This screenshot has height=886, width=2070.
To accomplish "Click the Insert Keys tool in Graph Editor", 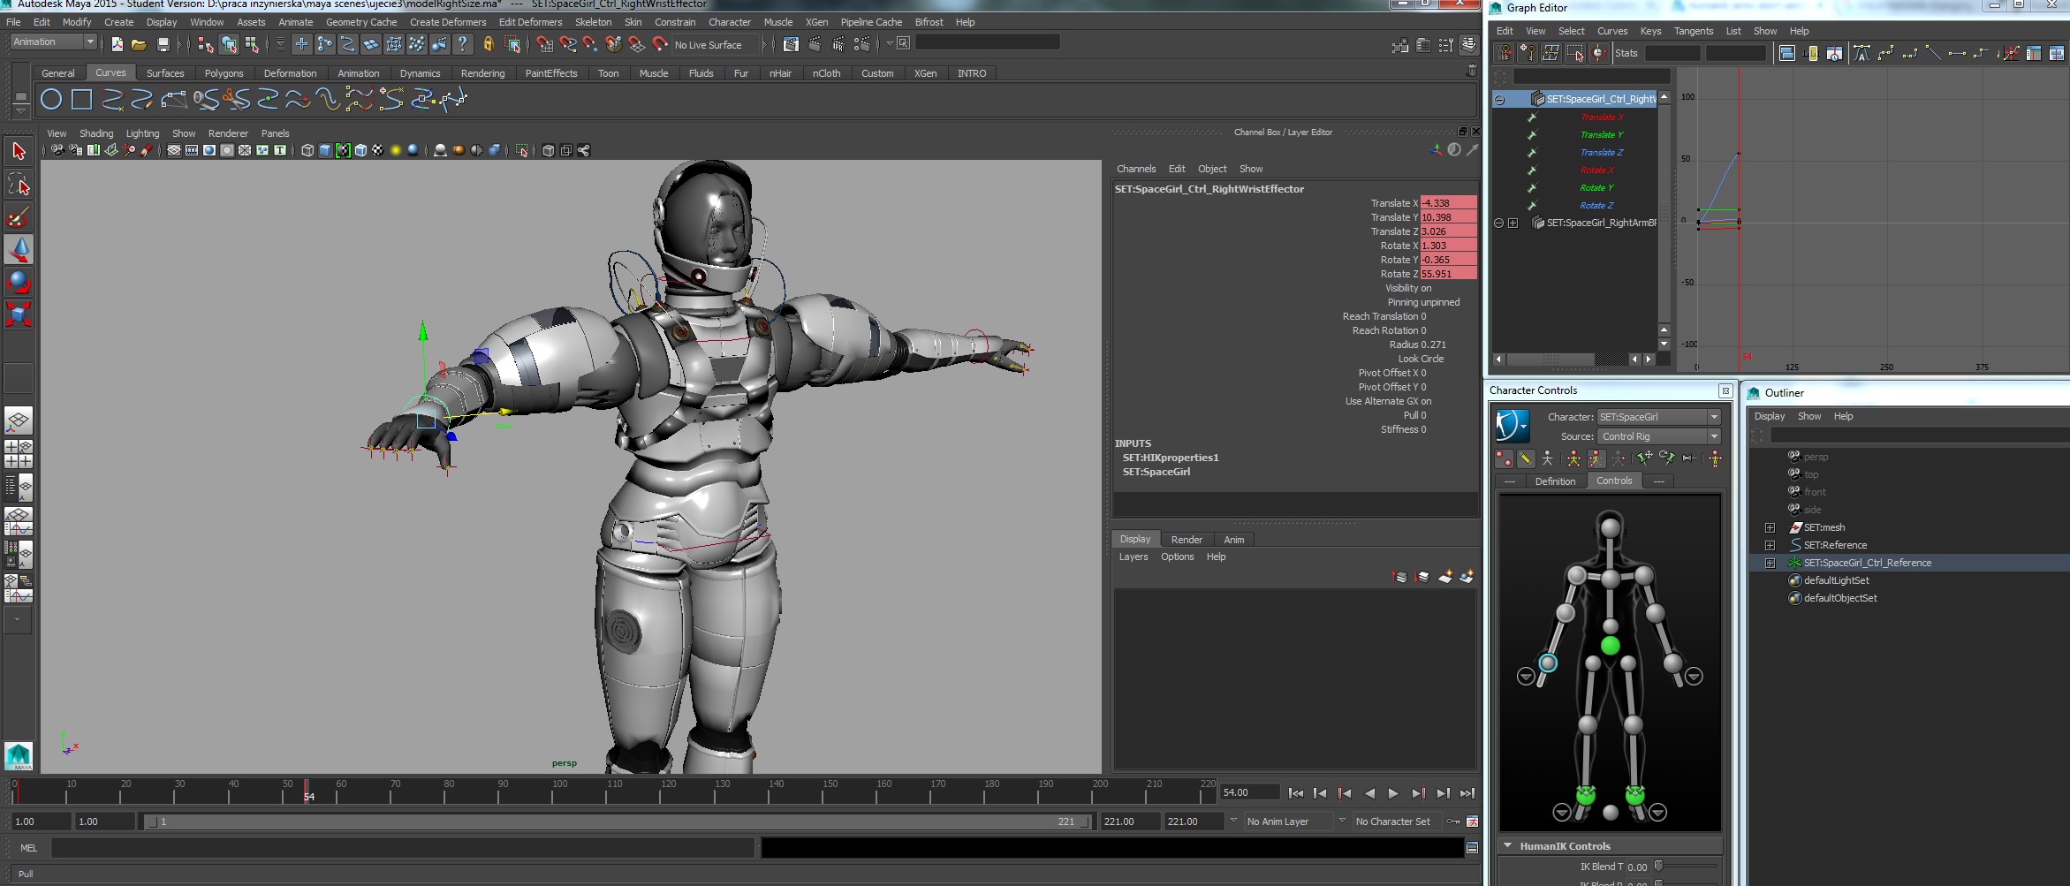I will coord(1527,54).
